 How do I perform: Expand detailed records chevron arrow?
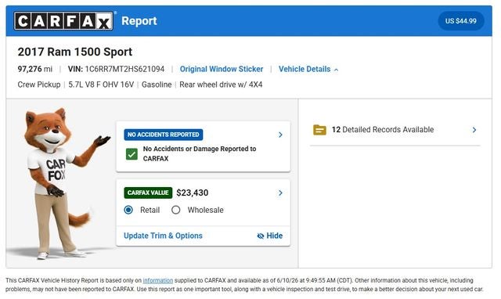tap(474, 130)
